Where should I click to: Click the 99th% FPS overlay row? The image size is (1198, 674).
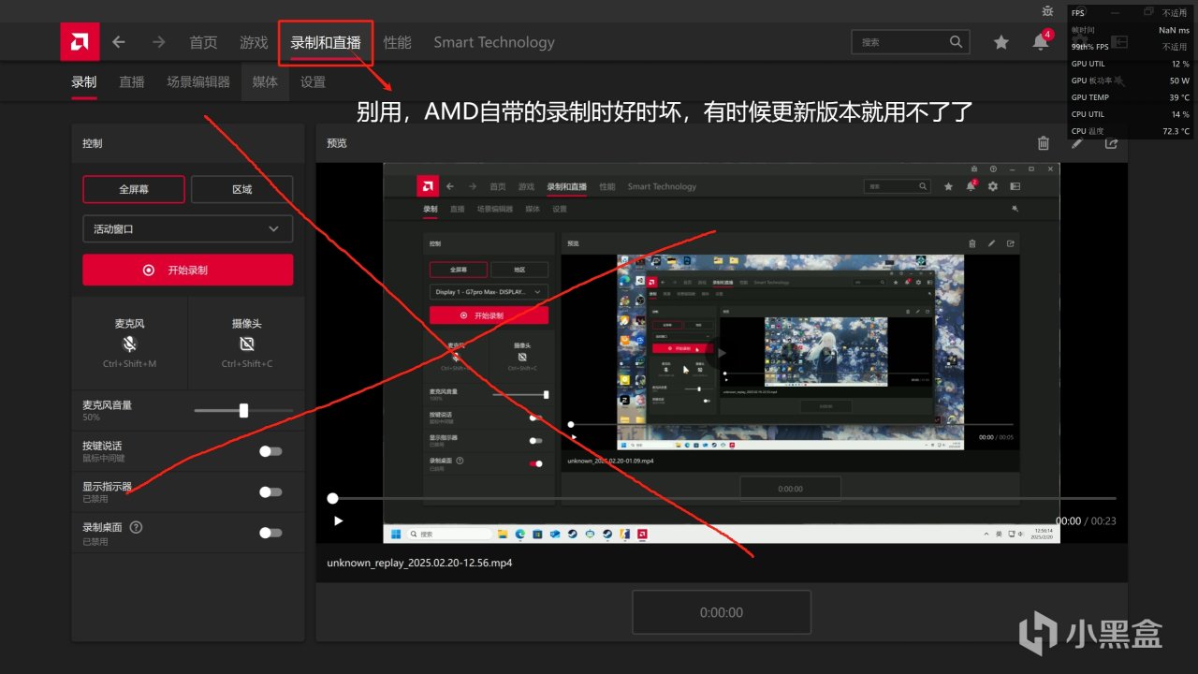click(1131, 47)
